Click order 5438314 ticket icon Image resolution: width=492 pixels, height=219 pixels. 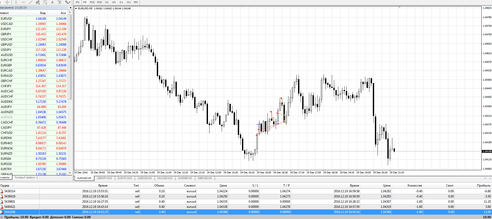2,191
